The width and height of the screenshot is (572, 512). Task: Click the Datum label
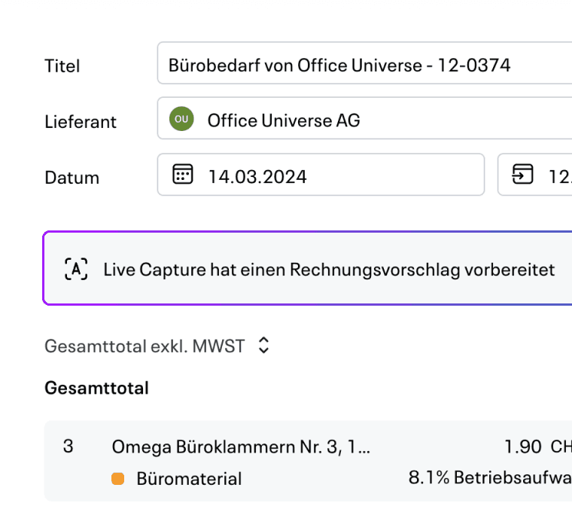tap(71, 178)
